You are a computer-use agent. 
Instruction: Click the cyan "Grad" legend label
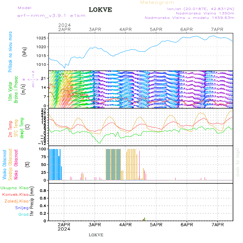(23, 214)
